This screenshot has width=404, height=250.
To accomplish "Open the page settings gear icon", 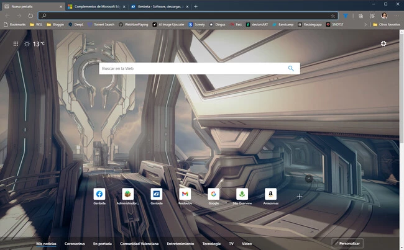I will (x=383, y=43).
